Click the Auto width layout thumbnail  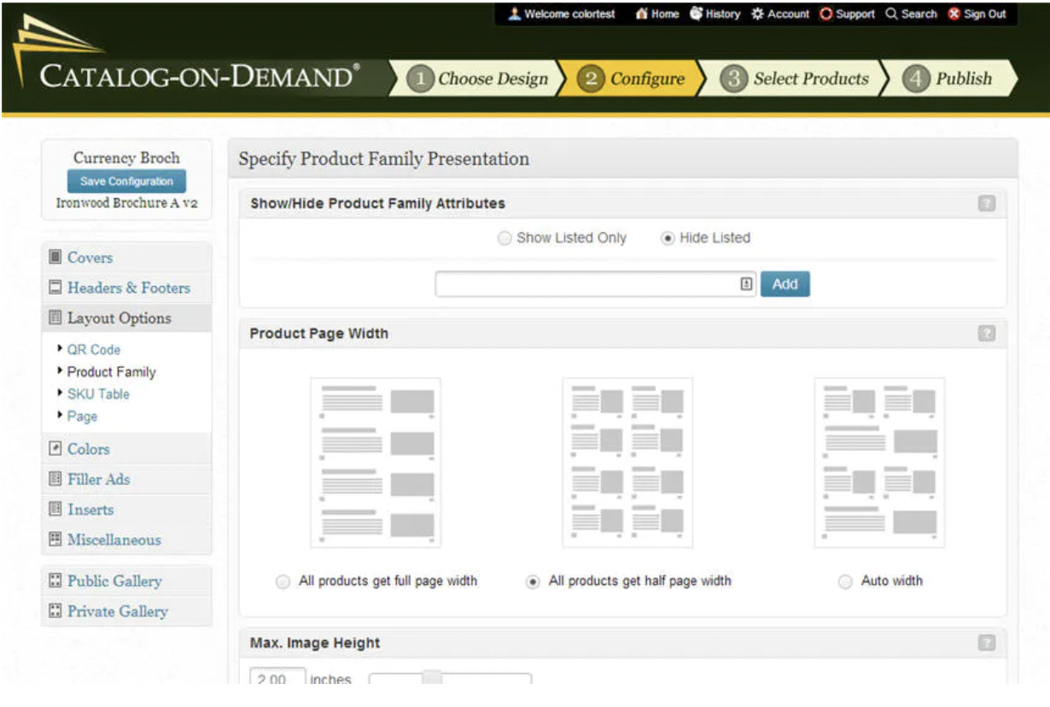[879, 463]
